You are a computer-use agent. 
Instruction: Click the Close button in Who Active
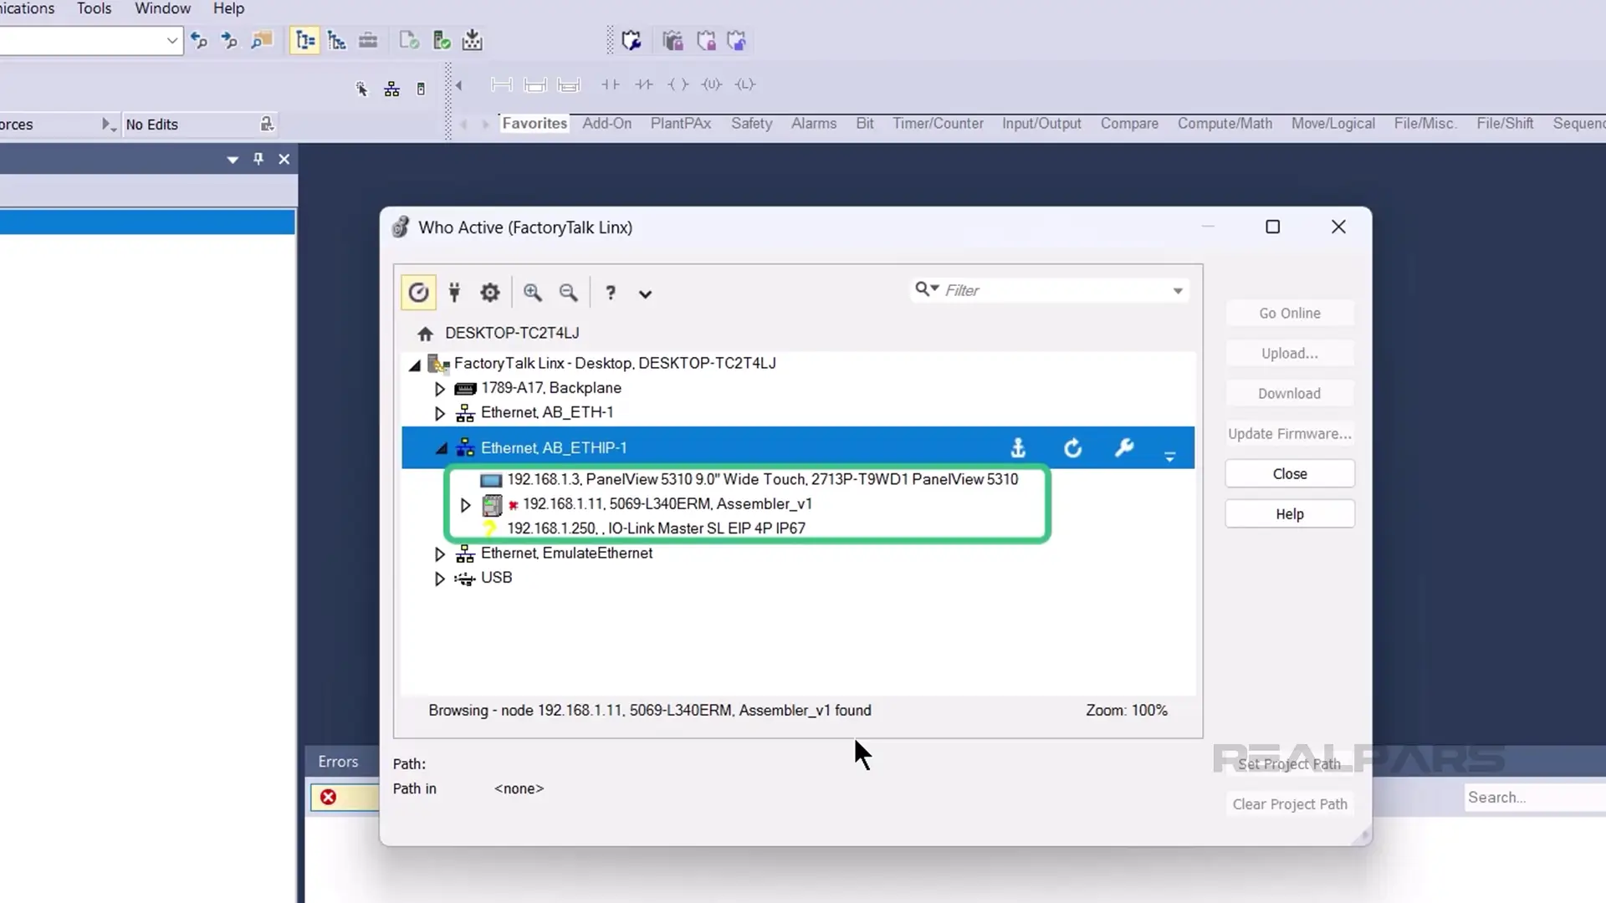1289,473
